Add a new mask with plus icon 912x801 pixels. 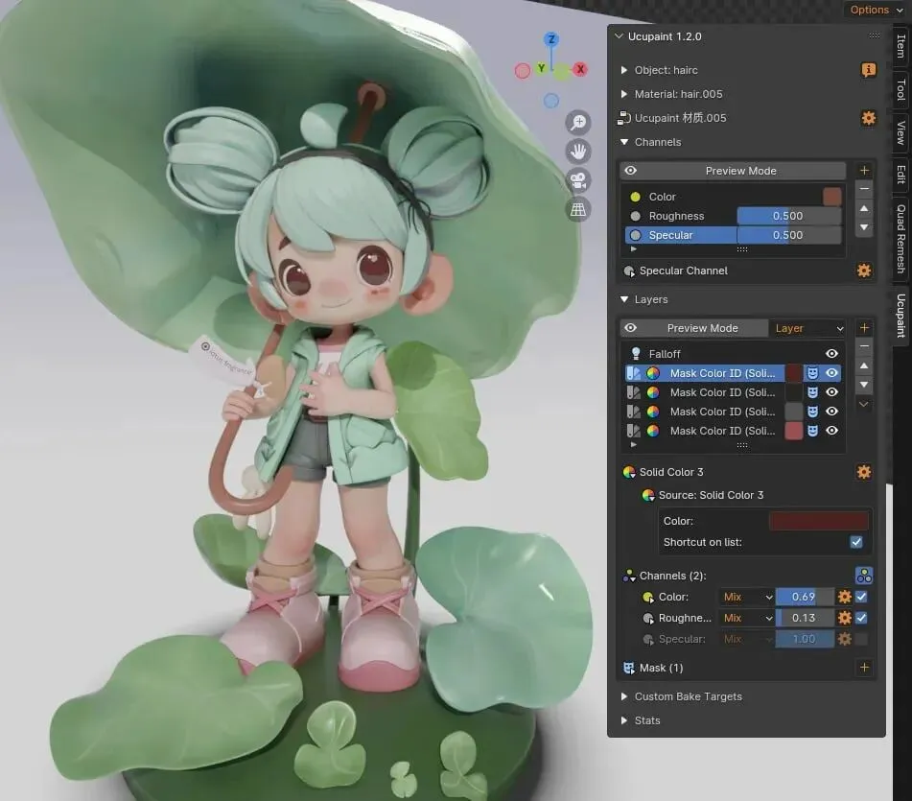point(864,668)
